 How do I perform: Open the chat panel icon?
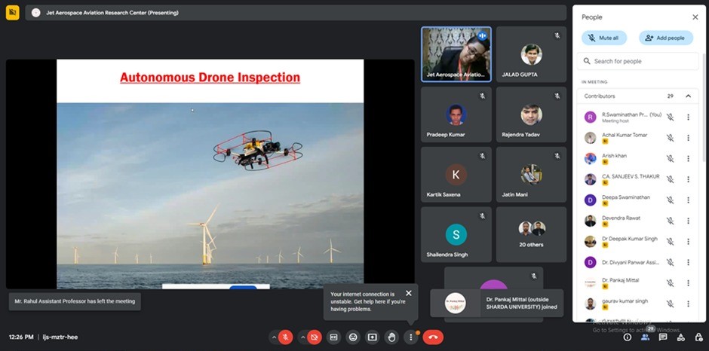(x=663, y=337)
